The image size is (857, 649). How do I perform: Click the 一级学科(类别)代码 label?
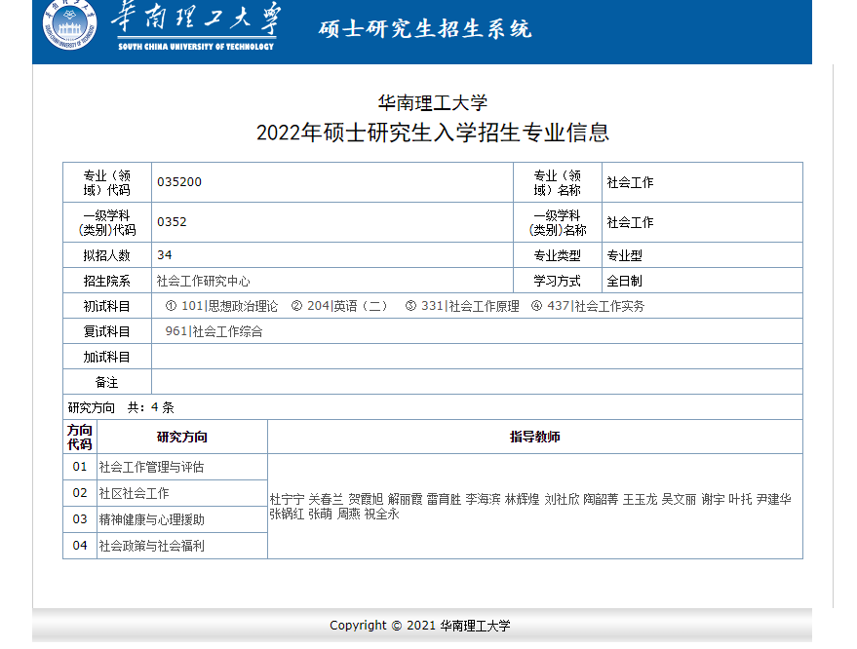coord(107,222)
